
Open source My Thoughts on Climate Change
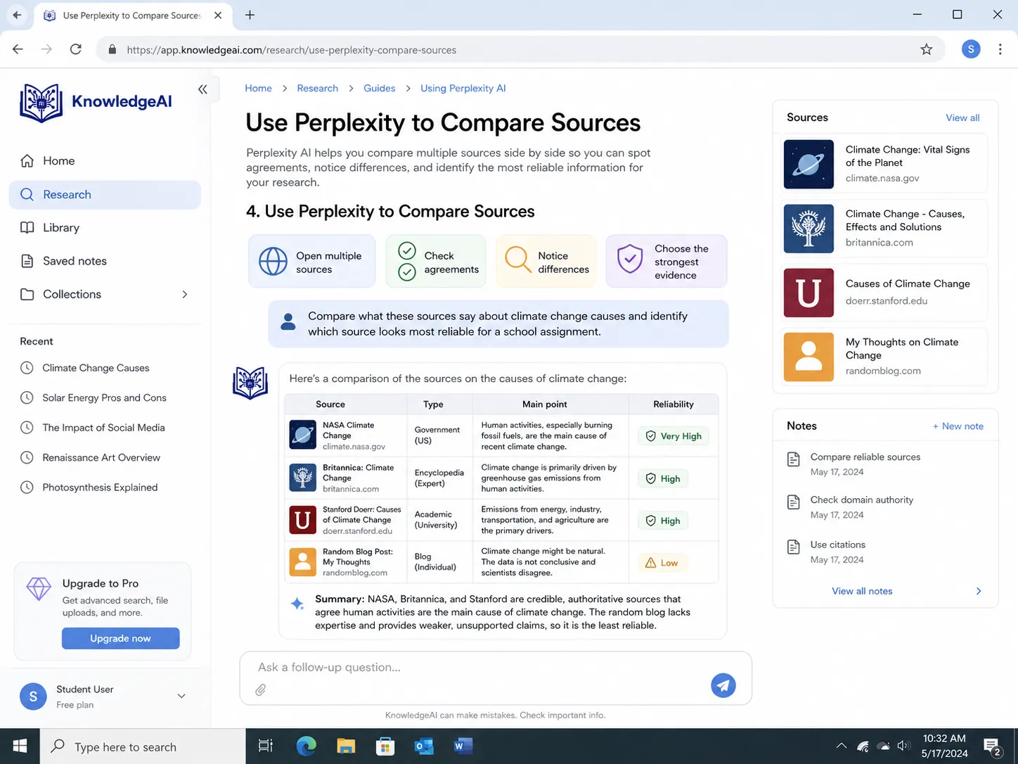click(x=885, y=357)
